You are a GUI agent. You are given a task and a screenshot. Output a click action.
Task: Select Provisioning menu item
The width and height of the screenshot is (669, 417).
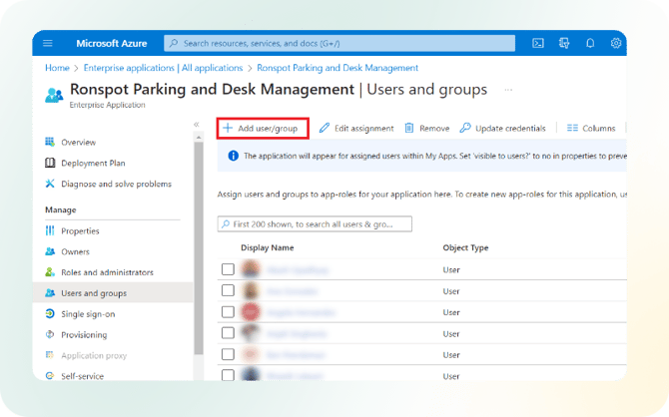tap(84, 335)
